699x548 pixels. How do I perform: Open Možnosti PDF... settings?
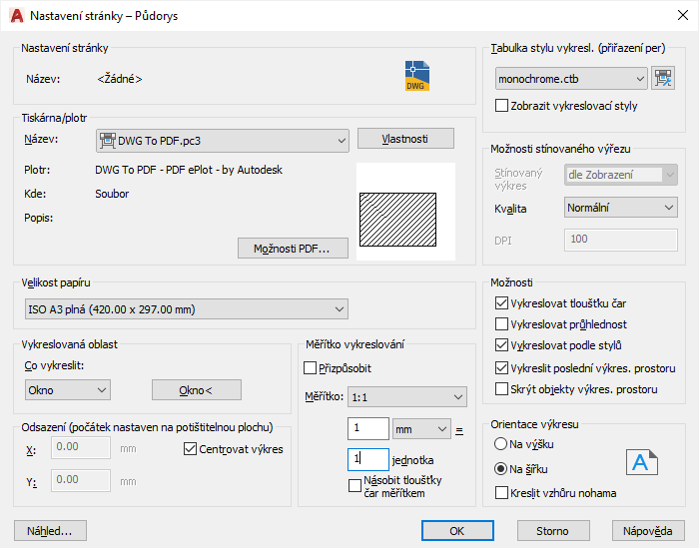(x=293, y=249)
